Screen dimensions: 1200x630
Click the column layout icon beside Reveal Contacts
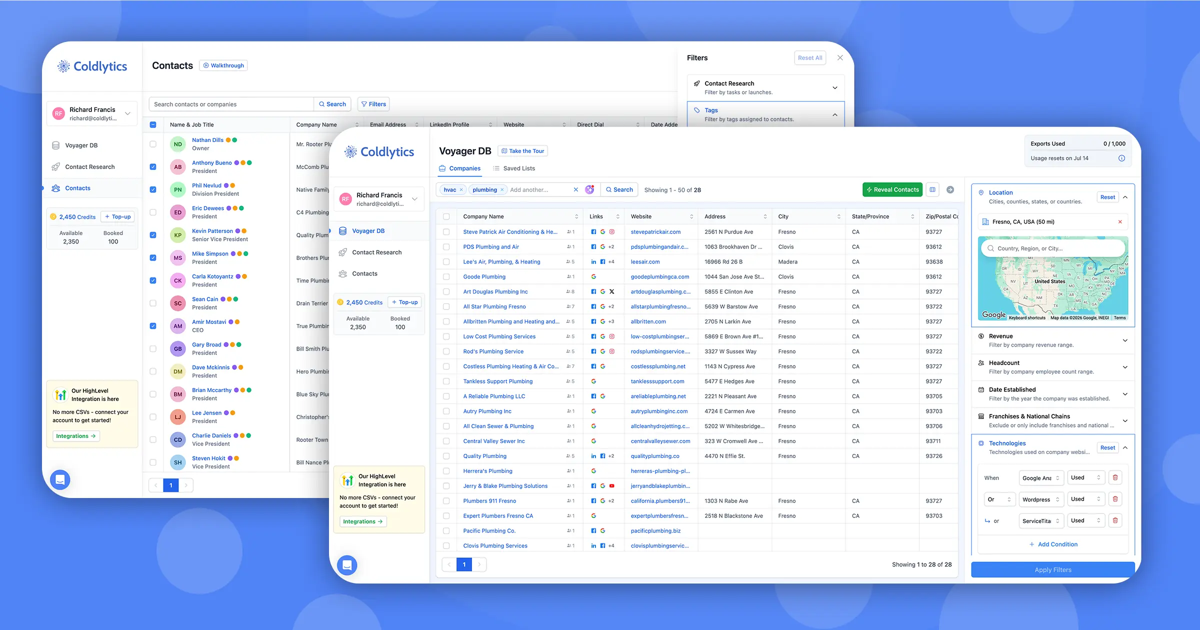pos(932,189)
